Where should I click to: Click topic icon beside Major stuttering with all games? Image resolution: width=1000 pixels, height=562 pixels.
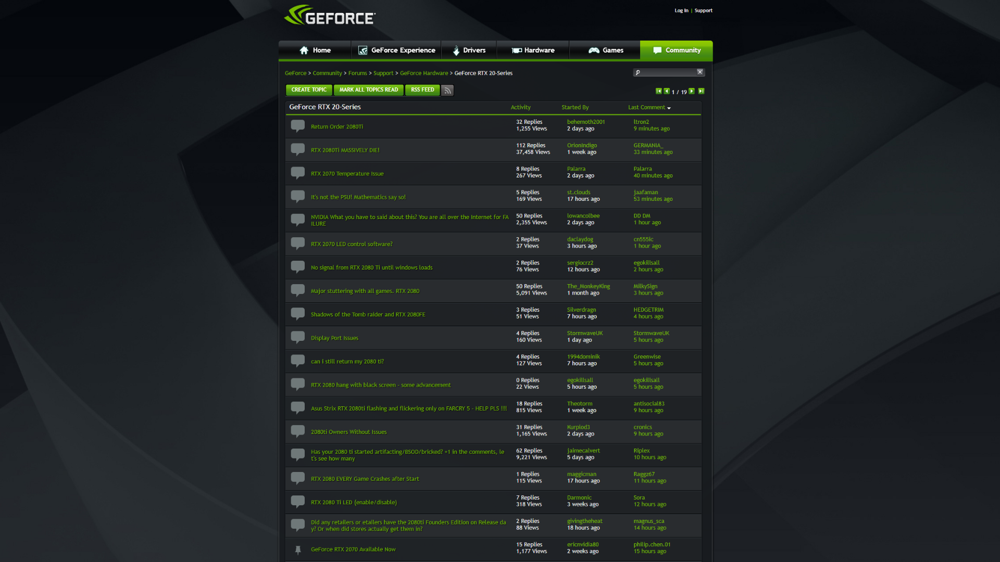[x=298, y=290]
